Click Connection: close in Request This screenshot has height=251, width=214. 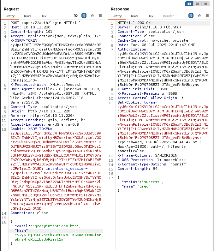pyautogui.click(x=29, y=213)
